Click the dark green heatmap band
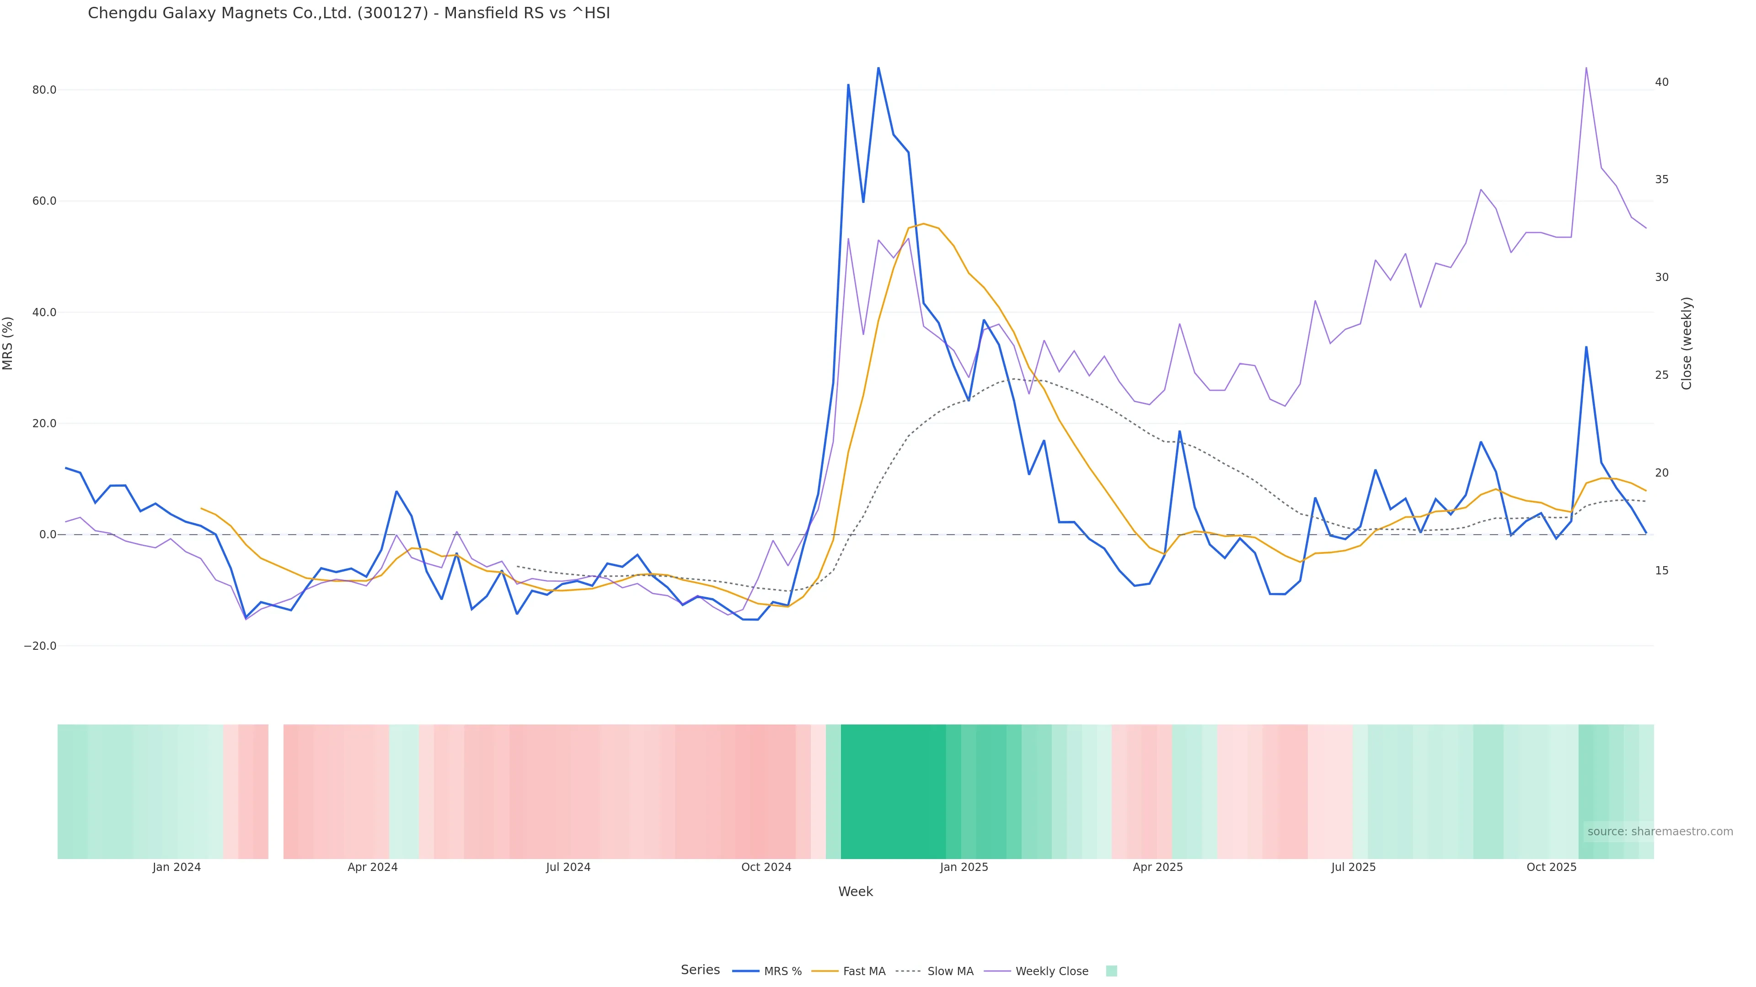 [x=893, y=791]
